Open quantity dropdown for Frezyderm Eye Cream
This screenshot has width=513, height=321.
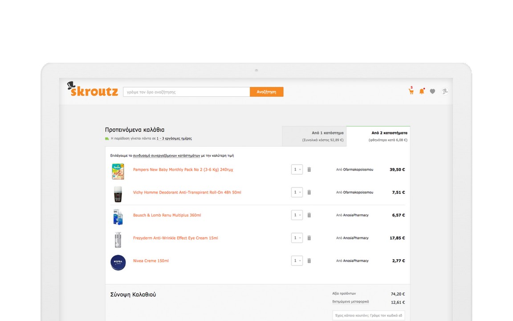click(x=297, y=238)
